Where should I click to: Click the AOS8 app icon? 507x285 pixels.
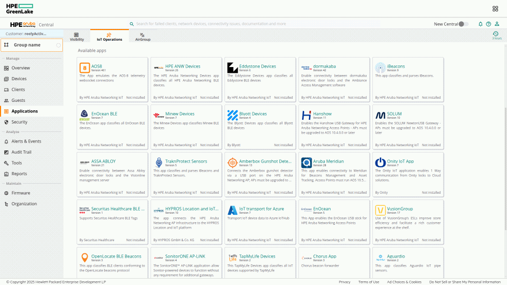(84, 68)
